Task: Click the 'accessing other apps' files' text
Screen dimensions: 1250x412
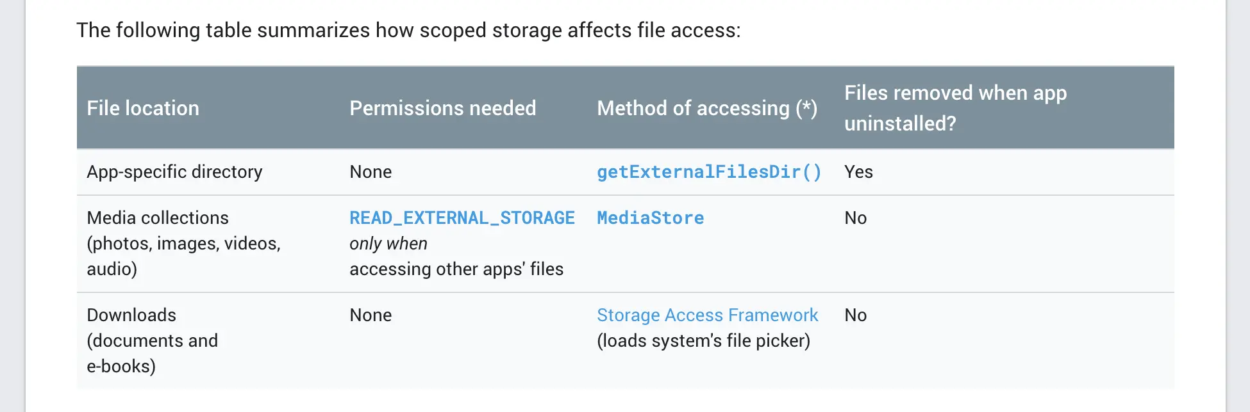Action: point(456,269)
